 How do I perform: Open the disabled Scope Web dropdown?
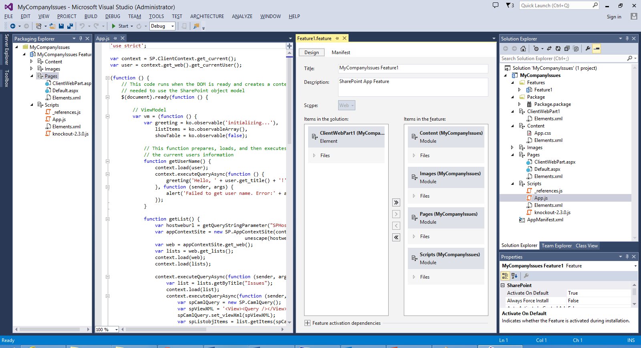click(x=347, y=105)
